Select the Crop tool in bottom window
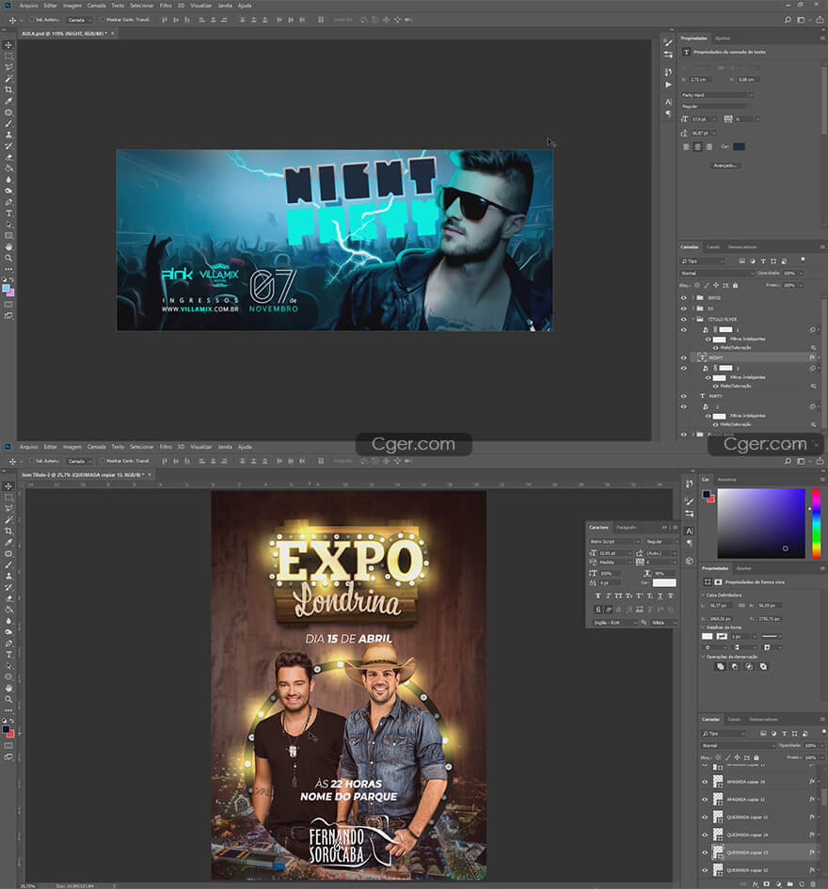828x889 pixels. point(8,531)
